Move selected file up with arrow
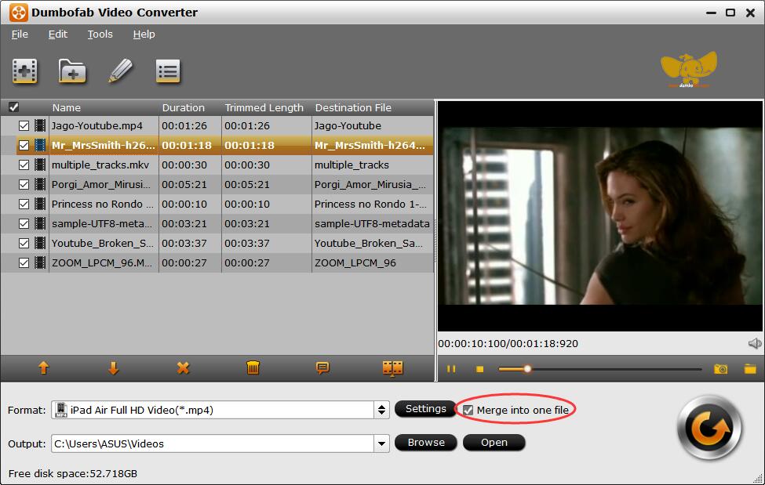This screenshot has width=765, height=485. point(43,368)
